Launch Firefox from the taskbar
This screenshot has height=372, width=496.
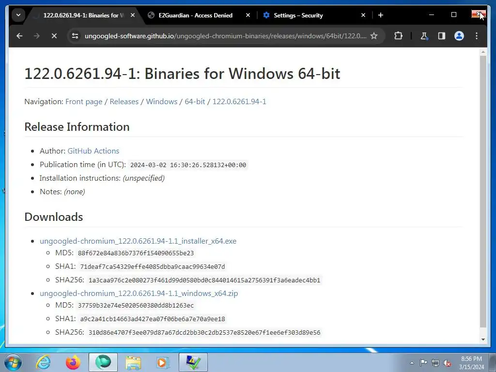[x=73, y=362]
